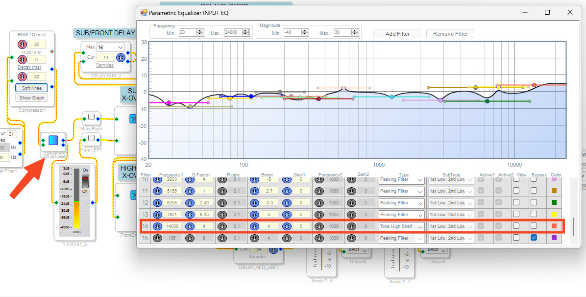Image resolution: width=586 pixels, height=297 pixels.
Task: Enable Bypass checkbox for filter 13
Action: [x=534, y=214]
